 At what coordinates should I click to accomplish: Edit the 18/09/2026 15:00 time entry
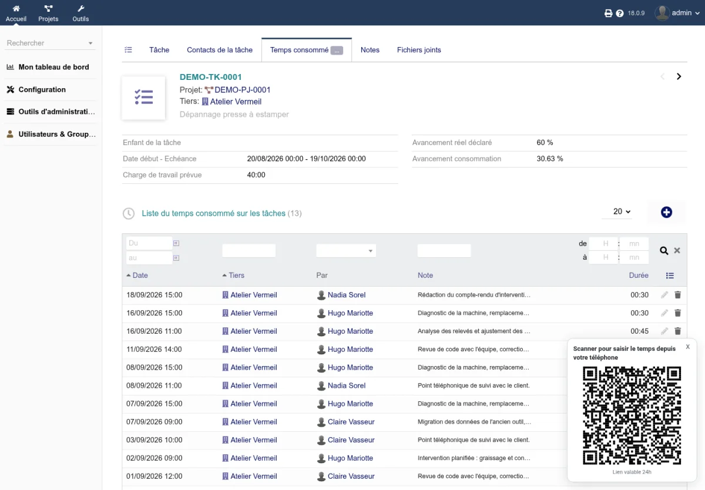click(x=664, y=295)
